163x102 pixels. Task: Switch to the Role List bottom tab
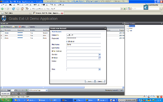coord(23,94)
